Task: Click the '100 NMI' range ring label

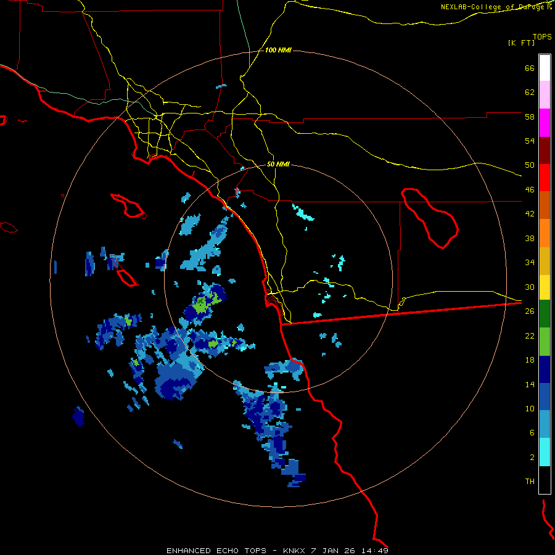Action: pyautogui.click(x=278, y=51)
